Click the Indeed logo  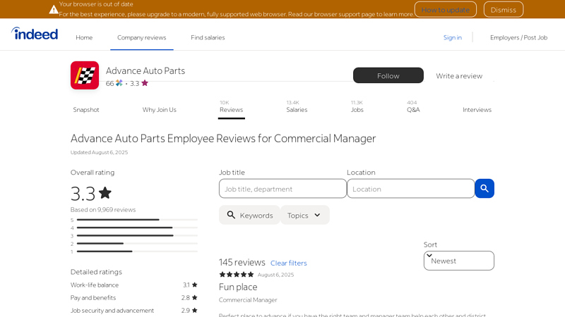[35, 34]
